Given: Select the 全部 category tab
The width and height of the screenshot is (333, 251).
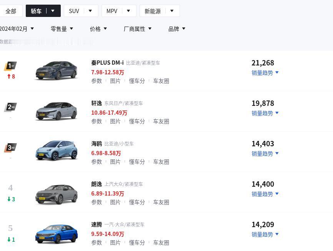Looking at the screenshot, I should (11, 11).
